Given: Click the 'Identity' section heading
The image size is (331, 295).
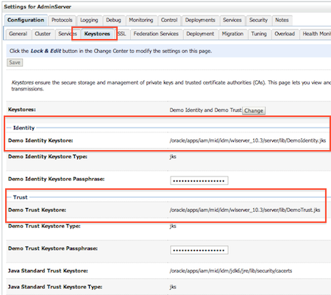Looking at the screenshot, I should coord(24,128).
